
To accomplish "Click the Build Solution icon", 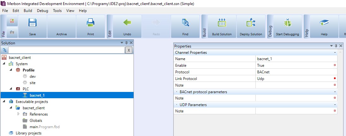I will tap(222, 23).
